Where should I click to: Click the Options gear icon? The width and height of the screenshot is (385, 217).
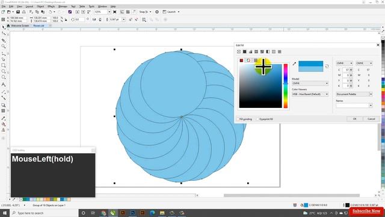[x=157, y=12]
